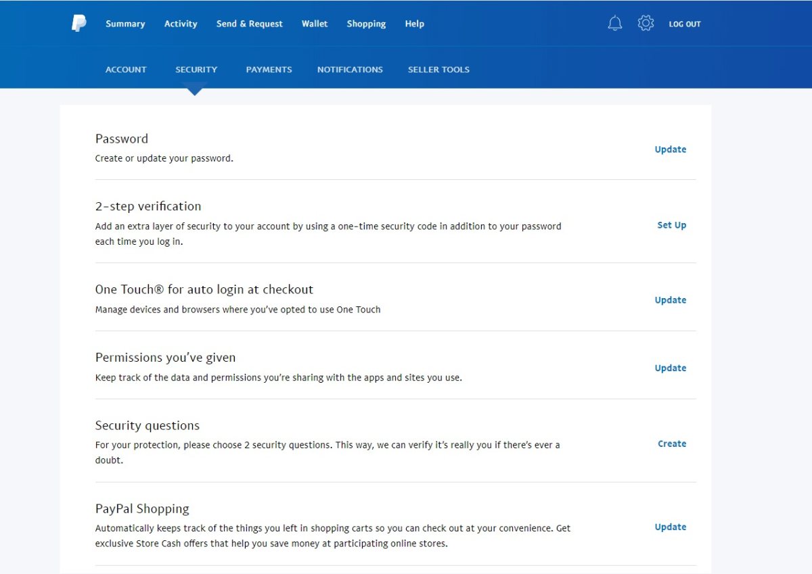
Task: Click the PayPal logo icon
Action: click(79, 24)
